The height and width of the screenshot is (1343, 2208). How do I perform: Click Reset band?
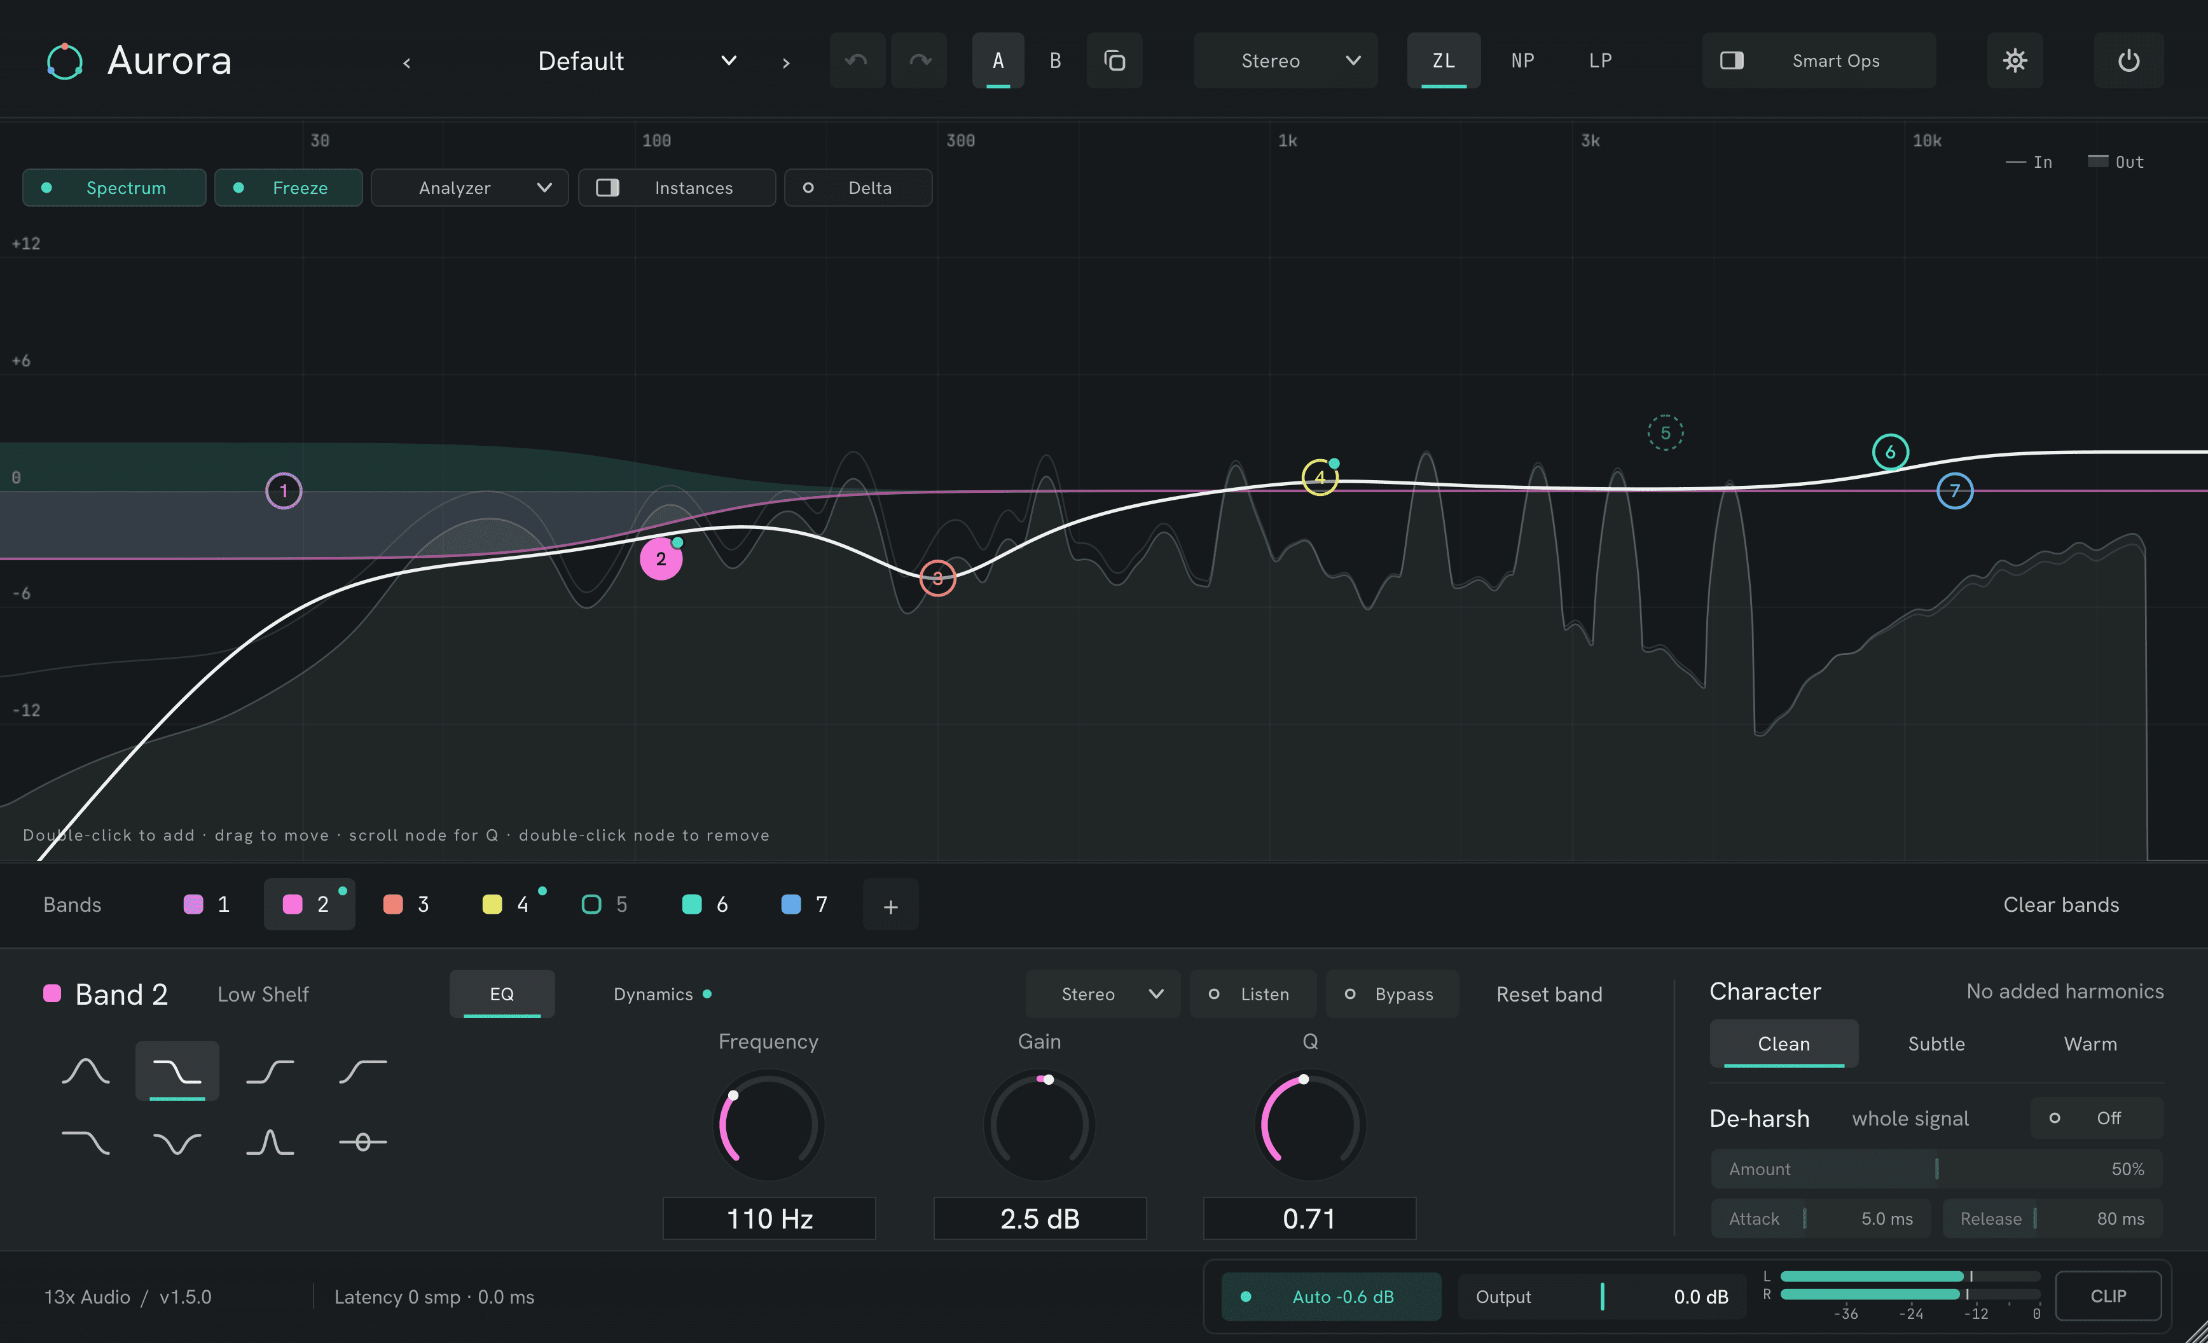[1549, 994]
